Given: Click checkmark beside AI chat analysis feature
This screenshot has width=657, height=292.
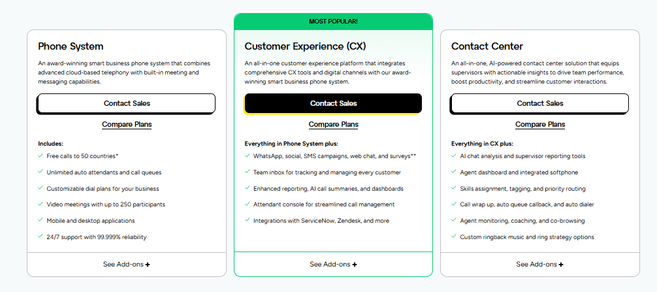Looking at the screenshot, I should pyautogui.click(x=454, y=156).
